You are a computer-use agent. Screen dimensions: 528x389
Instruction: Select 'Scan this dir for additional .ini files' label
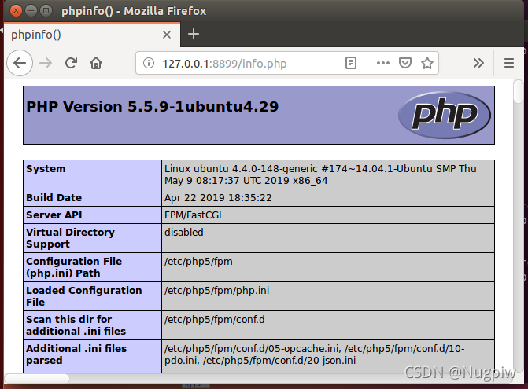(76, 325)
